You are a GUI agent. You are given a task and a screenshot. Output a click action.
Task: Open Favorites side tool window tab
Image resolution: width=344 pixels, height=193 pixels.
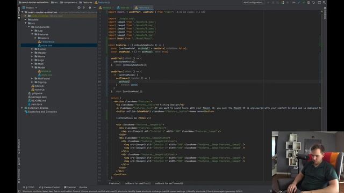click(x=19, y=176)
